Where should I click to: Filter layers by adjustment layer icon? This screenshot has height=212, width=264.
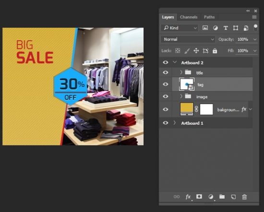[x=216, y=28]
